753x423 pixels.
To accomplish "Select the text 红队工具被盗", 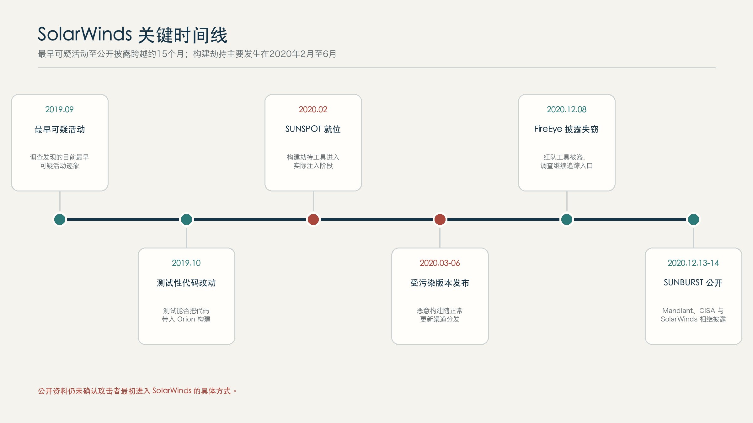I will pyautogui.click(x=563, y=157).
